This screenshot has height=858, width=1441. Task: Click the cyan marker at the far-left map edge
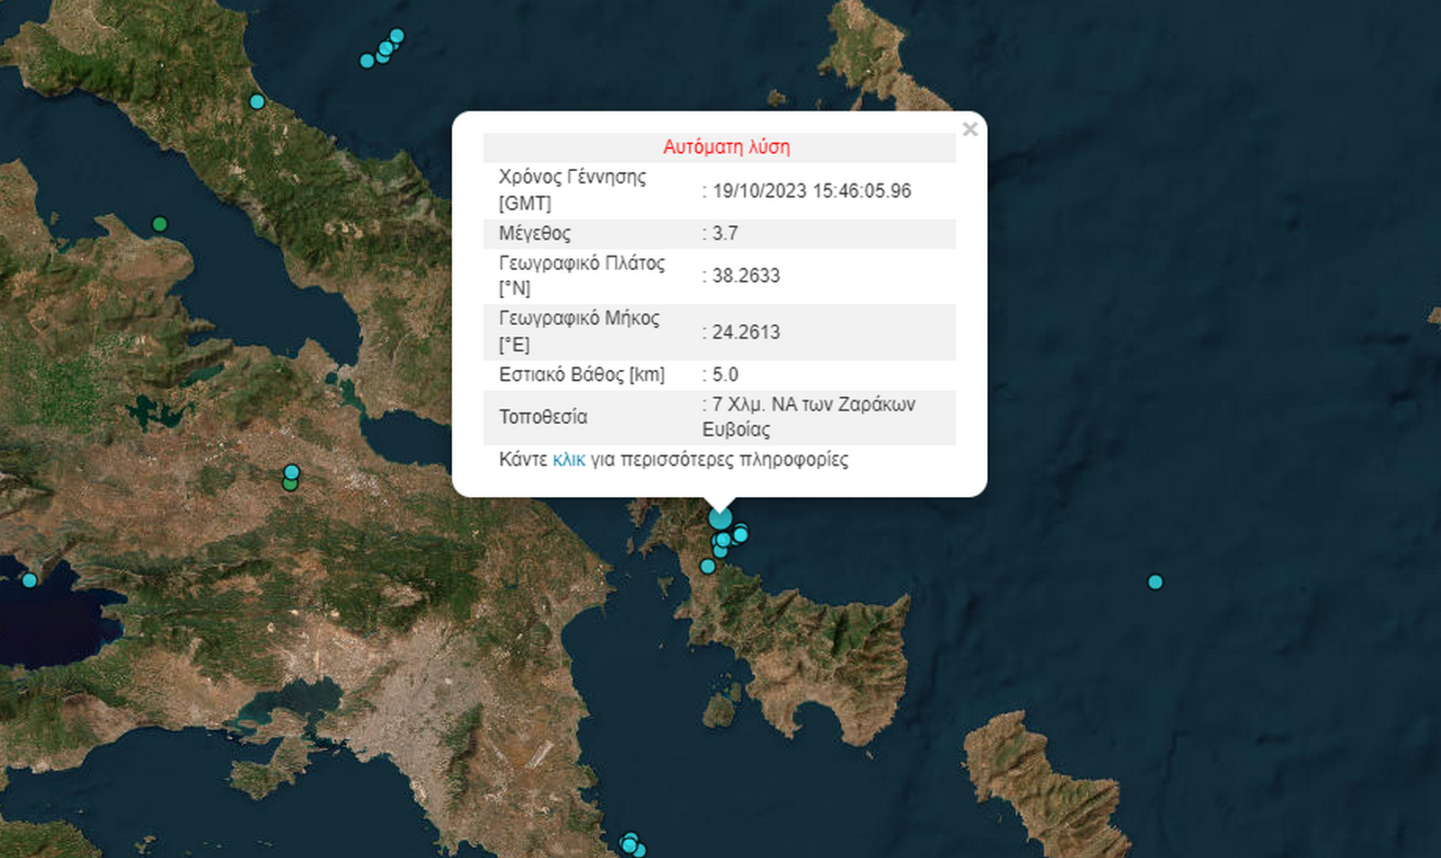[x=30, y=580]
